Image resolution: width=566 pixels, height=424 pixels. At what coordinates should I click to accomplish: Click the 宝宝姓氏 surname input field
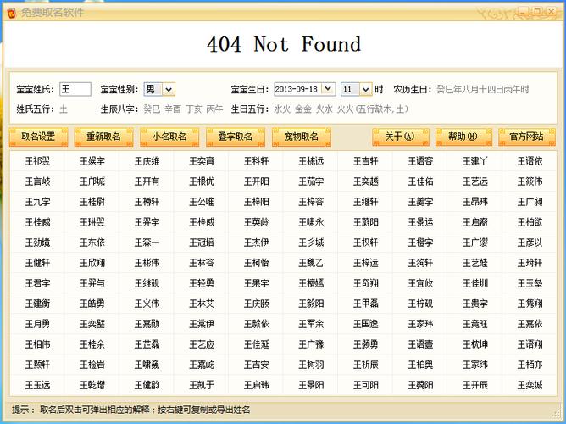(75, 89)
